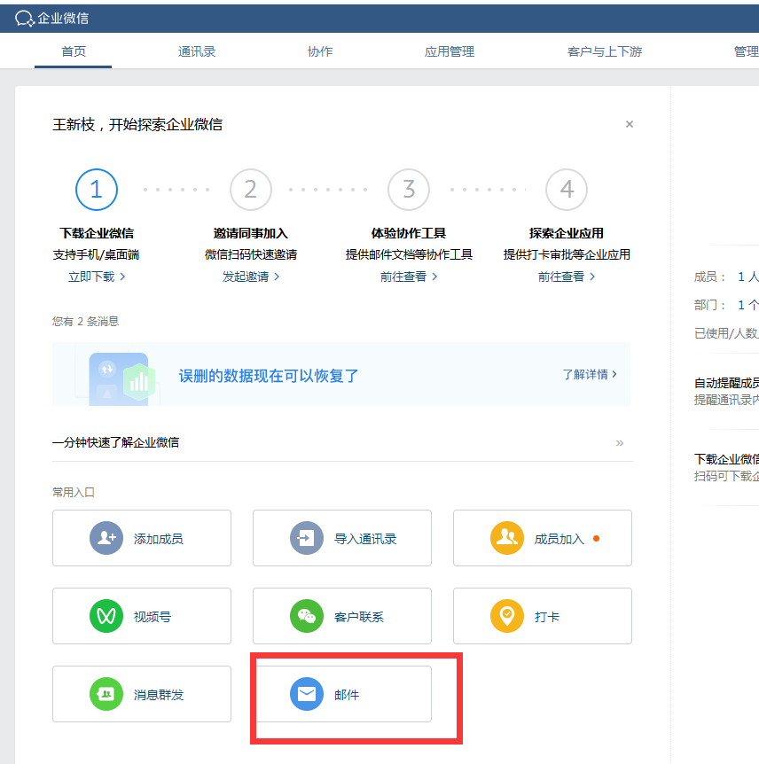Open the 消息群发 entry label
This screenshot has width=759, height=764.
pyautogui.click(x=159, y=695)
